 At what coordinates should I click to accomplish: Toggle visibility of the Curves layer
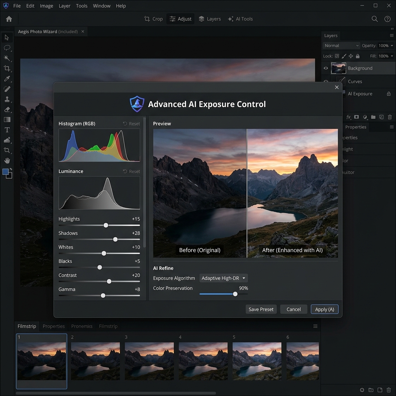tap(326, 81)
